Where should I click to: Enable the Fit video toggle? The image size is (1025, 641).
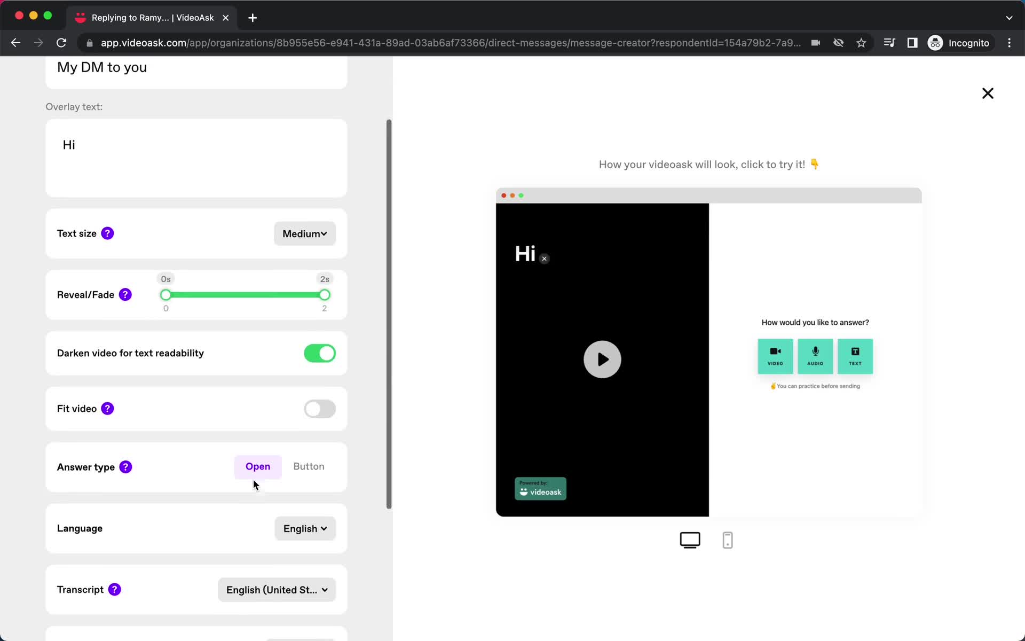[319, 409]
